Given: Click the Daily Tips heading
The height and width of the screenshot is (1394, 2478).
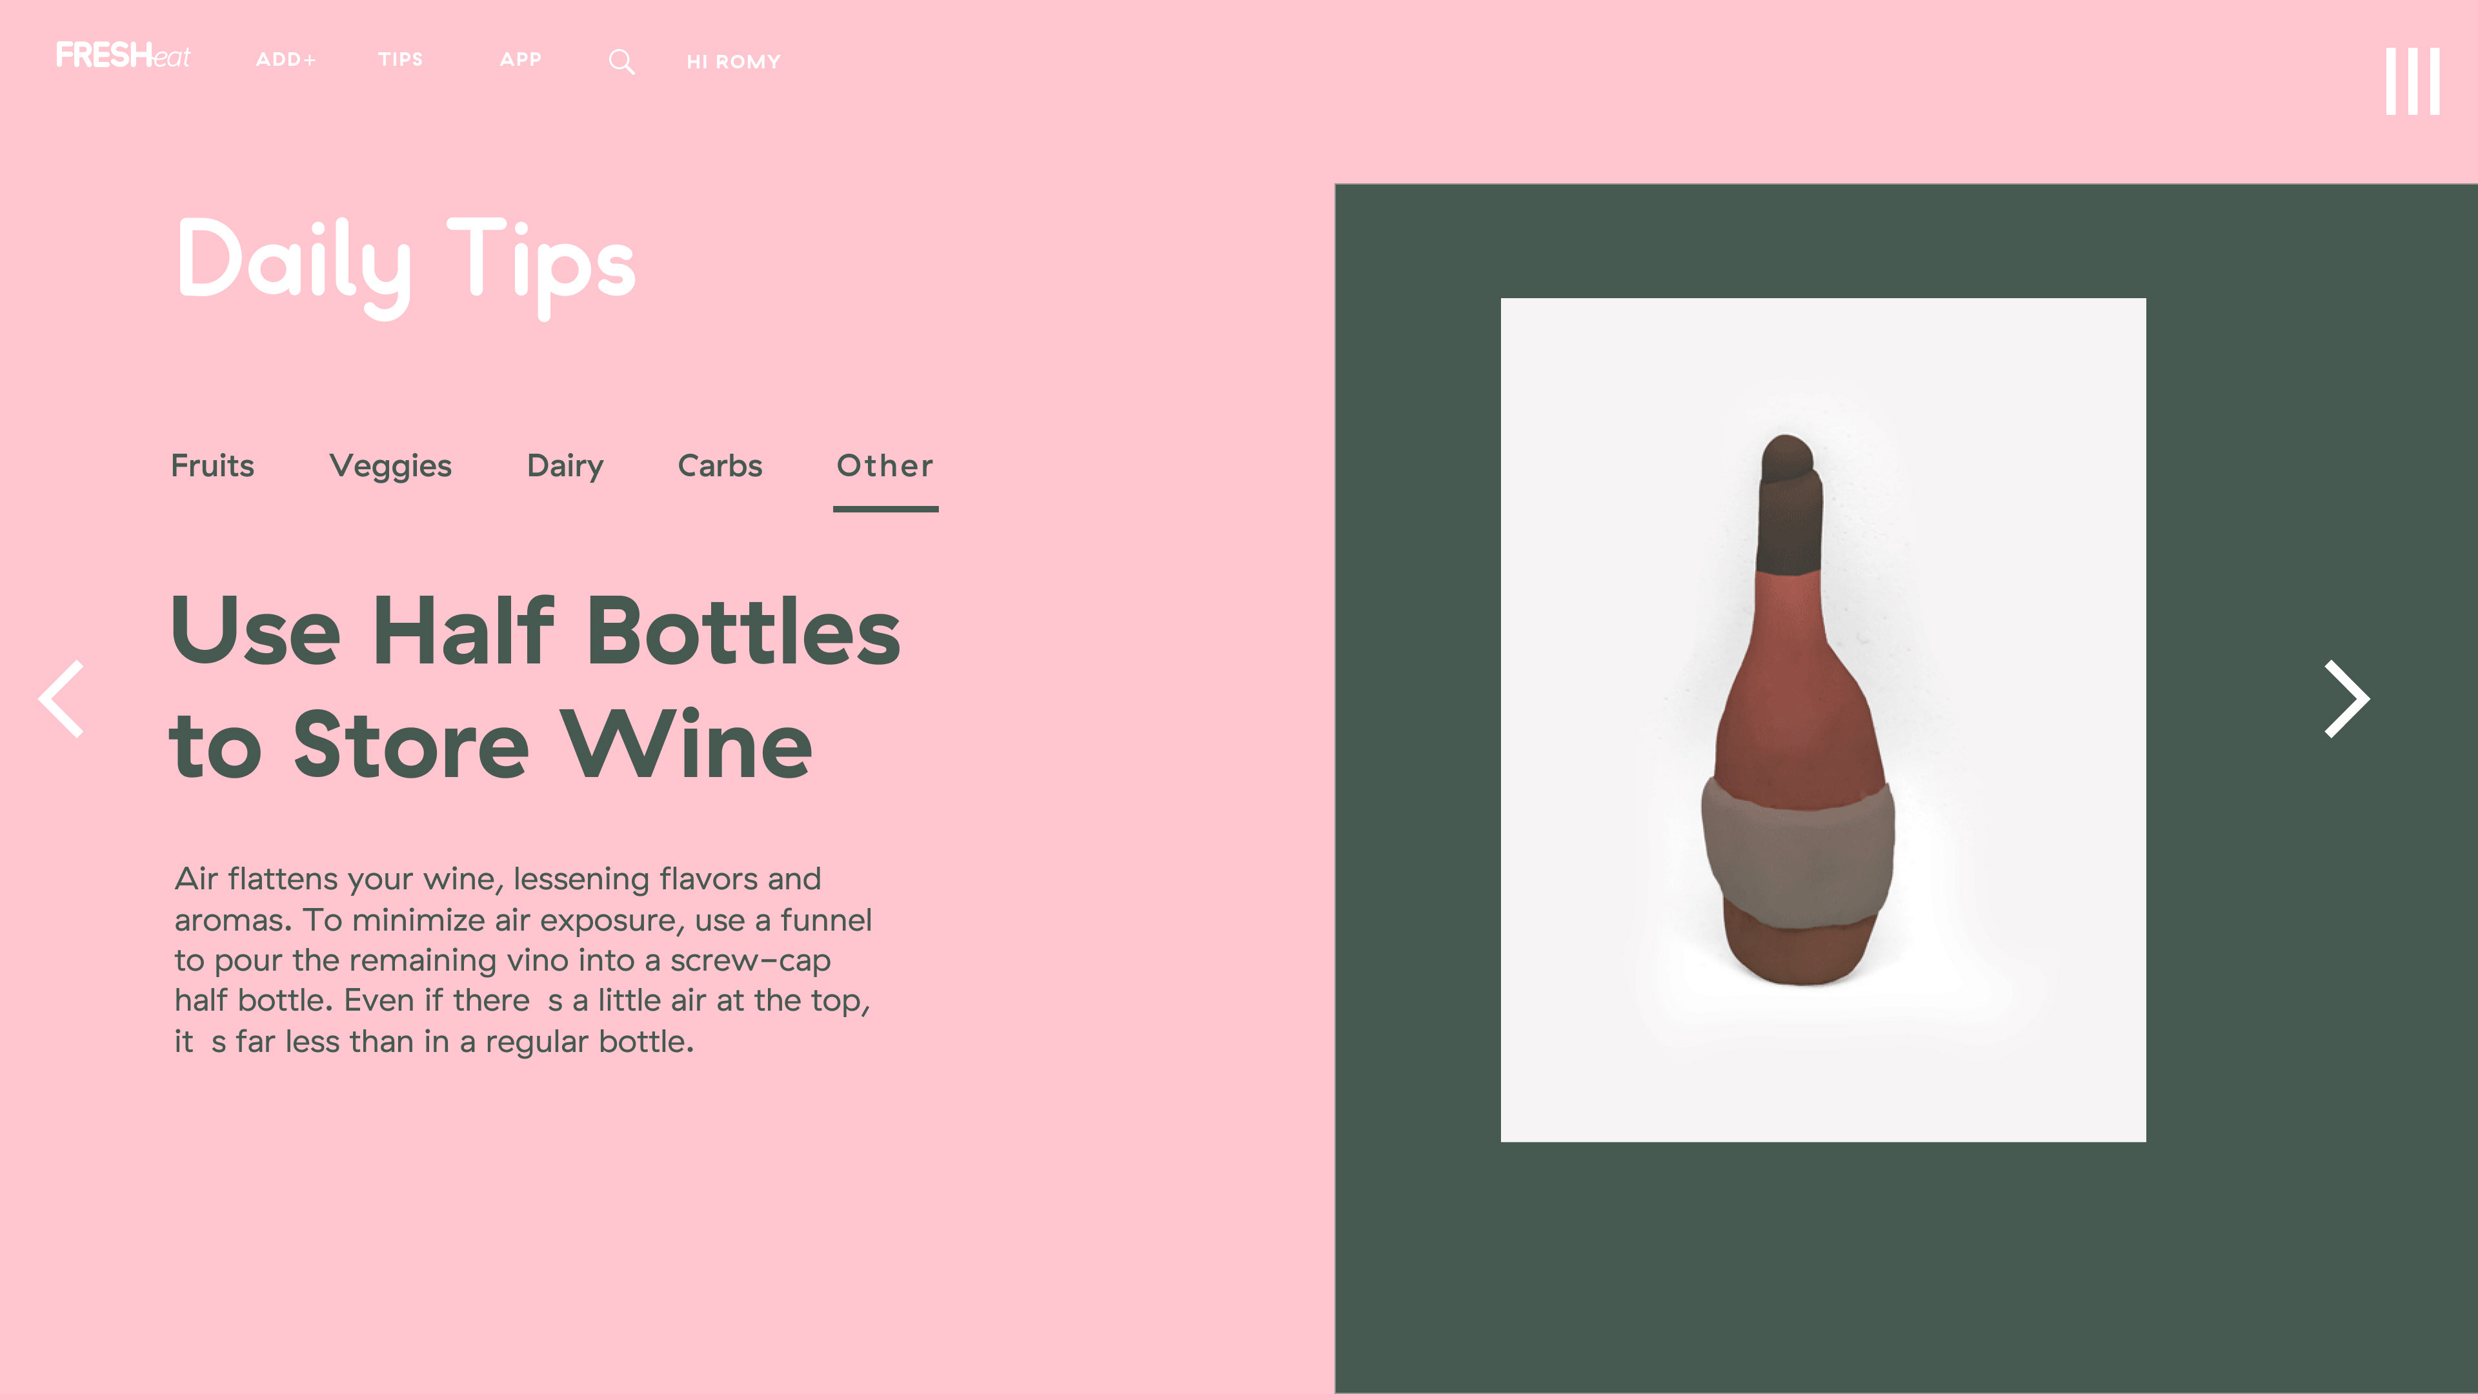Looking at the screenshot, I should 406,261.
